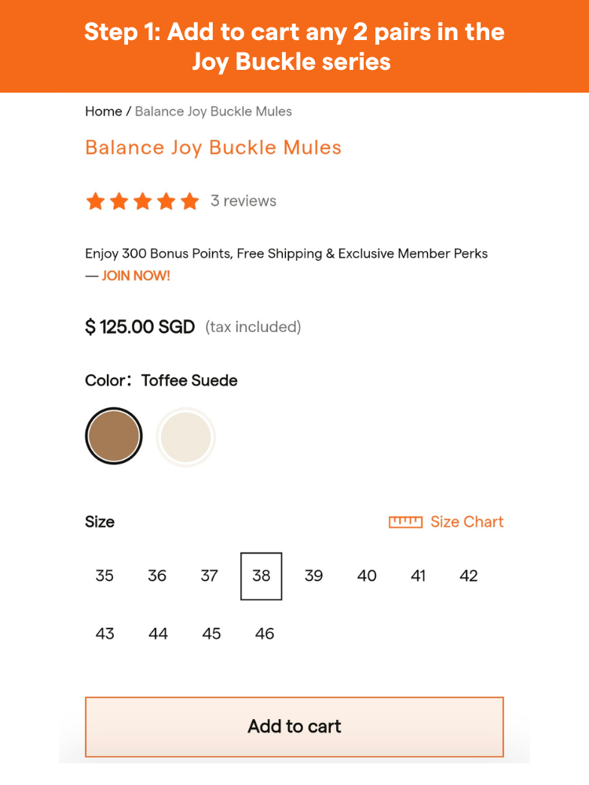Image resolution: width=589 pixels, height=785 pixels.
Task: Choose size 37
Action: pyautogui.click(x=209, y=575)
